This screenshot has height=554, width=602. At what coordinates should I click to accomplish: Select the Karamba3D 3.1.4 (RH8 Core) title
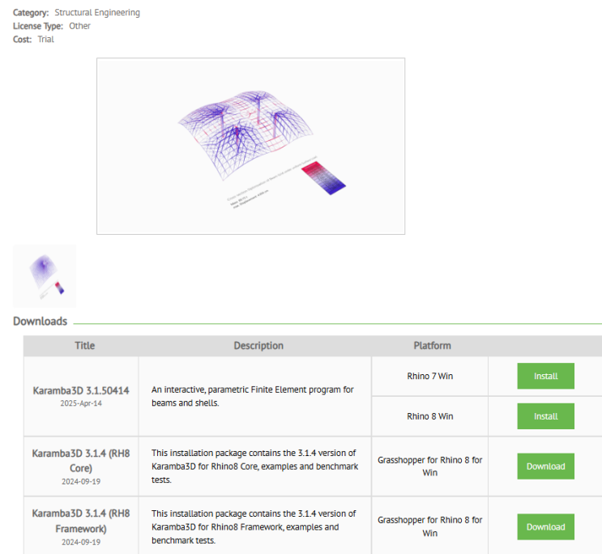[81, 461]
